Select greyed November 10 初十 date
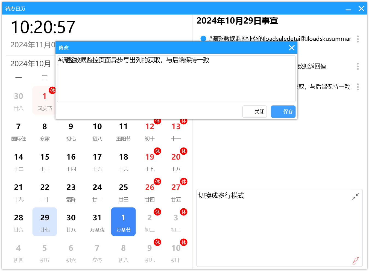This screenshot has width=369, height=271. click(x=176, y=252)
